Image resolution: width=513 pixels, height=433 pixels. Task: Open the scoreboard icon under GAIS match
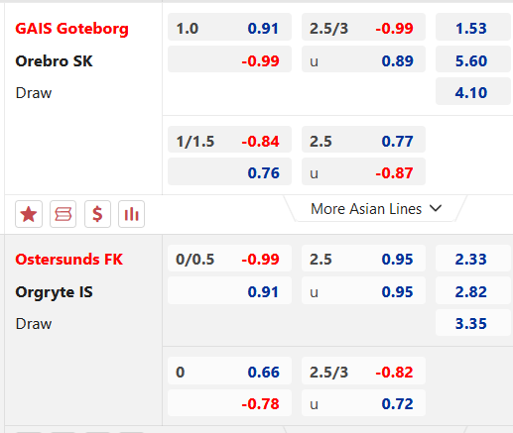click(63, 214)
